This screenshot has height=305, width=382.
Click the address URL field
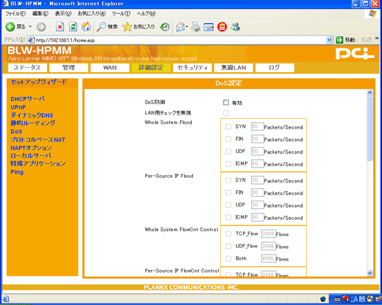[180, 40]
